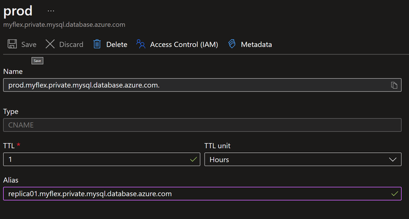Screen dimensions: 409x219
Task: Copy the record name using copy icon
Action: [x=394, y=85]
